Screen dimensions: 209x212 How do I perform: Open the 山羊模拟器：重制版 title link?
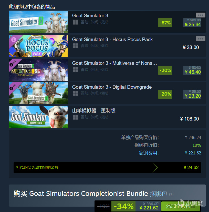pyautogui.click(x=94, y=110)
